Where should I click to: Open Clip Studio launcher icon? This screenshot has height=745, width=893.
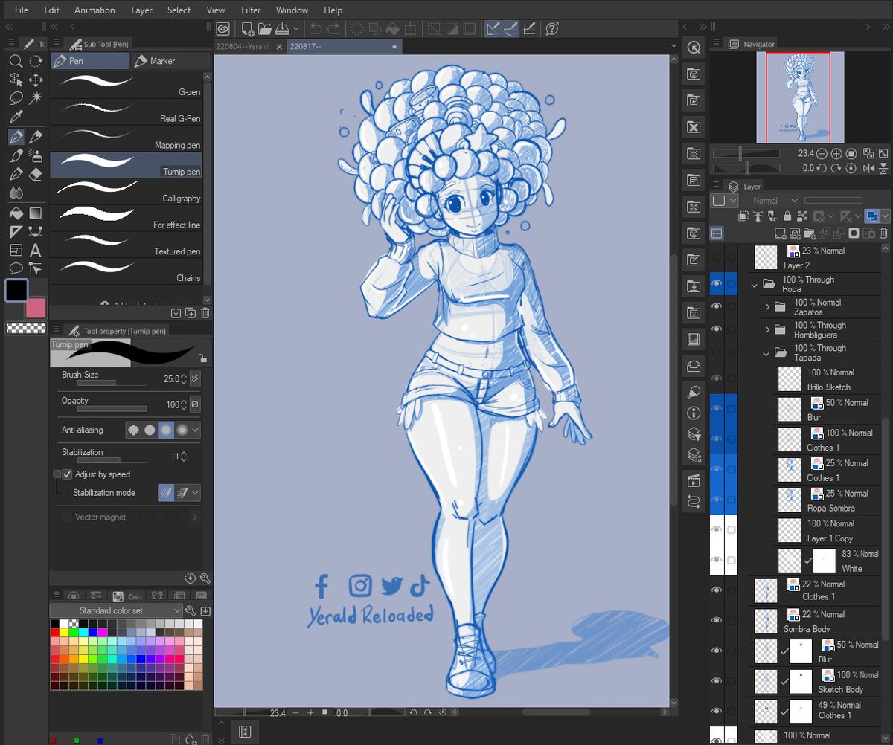(x=223, y=29)
